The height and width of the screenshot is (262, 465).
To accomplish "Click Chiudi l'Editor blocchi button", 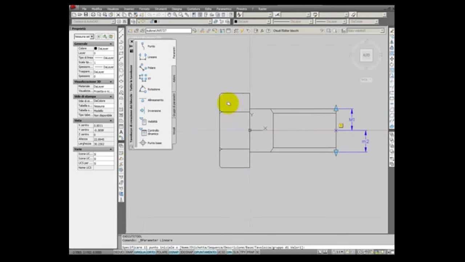I will point(286,31).
